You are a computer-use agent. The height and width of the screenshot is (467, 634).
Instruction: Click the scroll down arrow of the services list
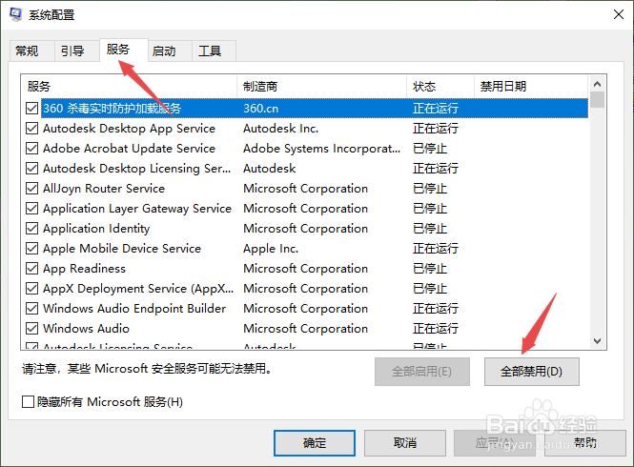pyautogui.click(x=598, y=340)
